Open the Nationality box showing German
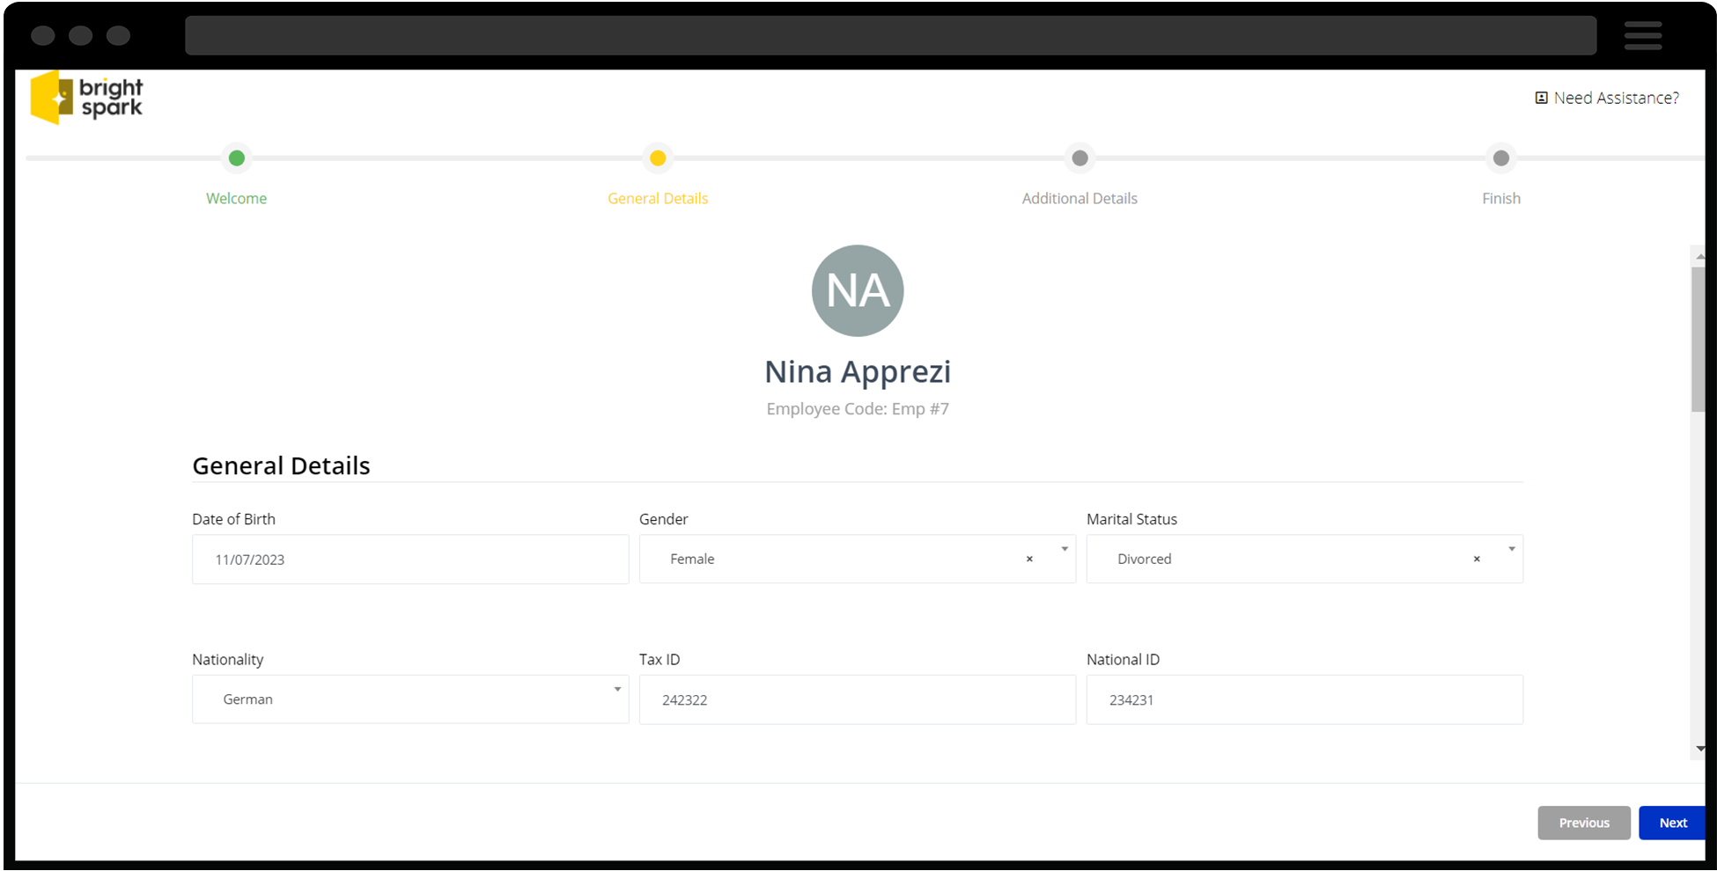This screenshot has height=871, width=1717. (410, 699)
